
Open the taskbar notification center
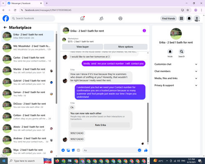(x=200, y=161)
